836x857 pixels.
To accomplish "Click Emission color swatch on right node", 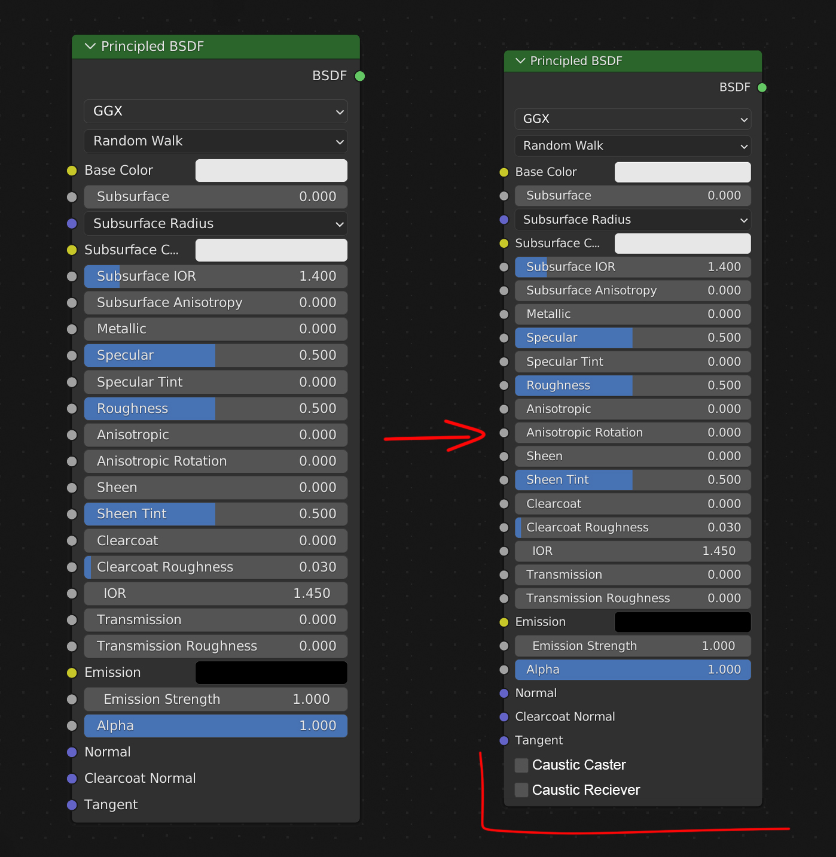I will [x=683, y=622].
